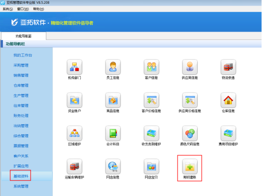The width and height of the screenshot is (262, 196).
Task: Open the 会计科目 green book icon
Action: [x=113, y=133]
